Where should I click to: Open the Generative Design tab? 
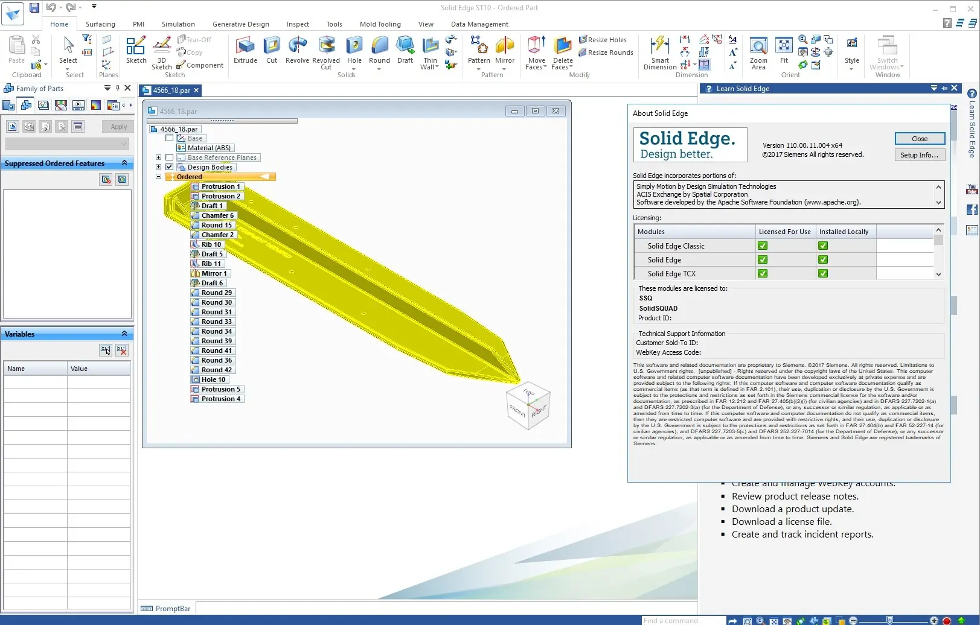click(x=241, y=24)
